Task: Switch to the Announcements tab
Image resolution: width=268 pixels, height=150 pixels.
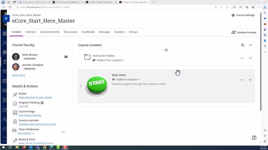Action: pyautogui.click(x=50, y=32)
